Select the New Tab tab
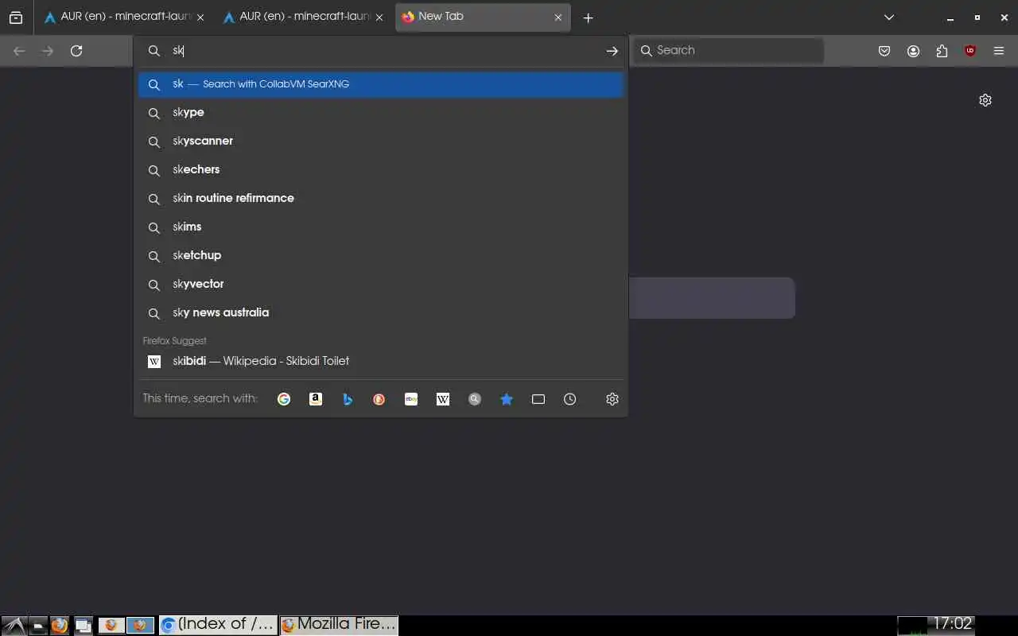The image size is (1018, 636). point(483,17)
